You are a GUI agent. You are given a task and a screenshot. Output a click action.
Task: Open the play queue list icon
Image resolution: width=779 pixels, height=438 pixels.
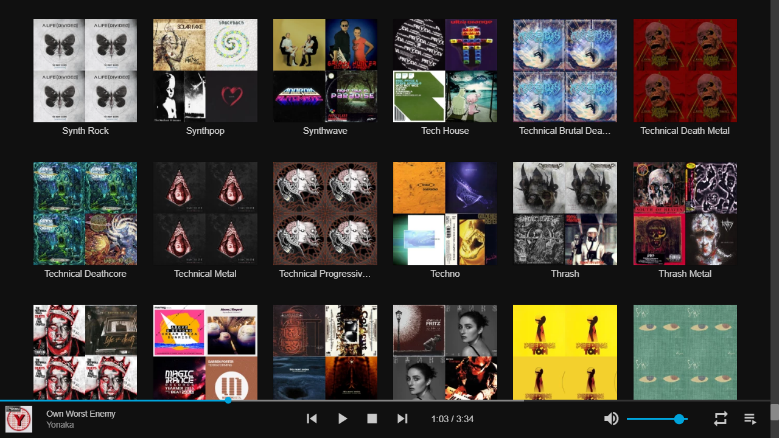tap(750, 419)
